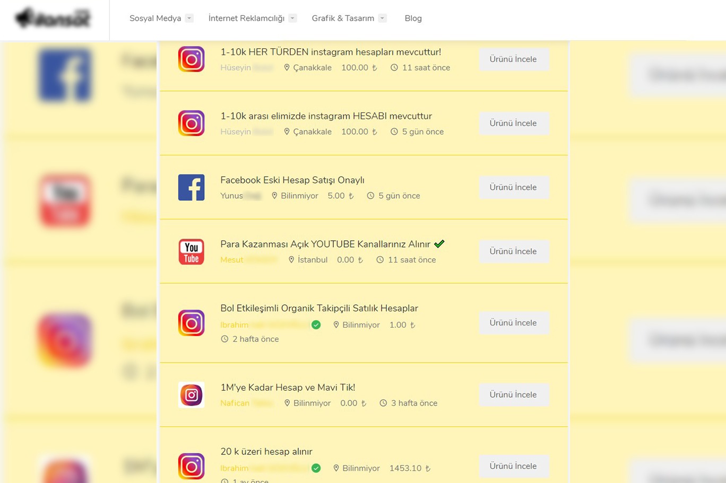Click seller Hüseyin on HER TÜRDEN listing
This screenshot has height=483, width=726.
coord(247,68)
